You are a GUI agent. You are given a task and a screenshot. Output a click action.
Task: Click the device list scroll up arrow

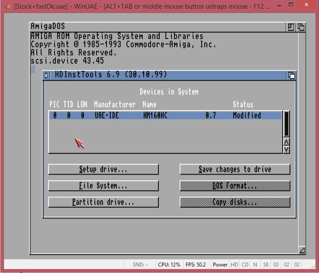coord(286,142)
